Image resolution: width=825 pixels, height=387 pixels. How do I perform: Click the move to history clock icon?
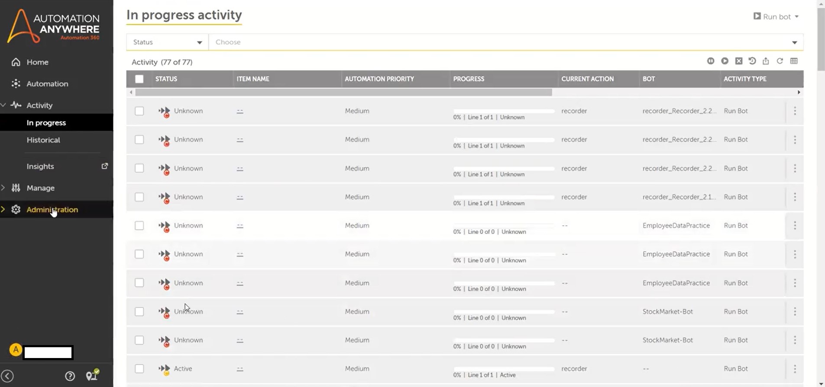(752, 61)
